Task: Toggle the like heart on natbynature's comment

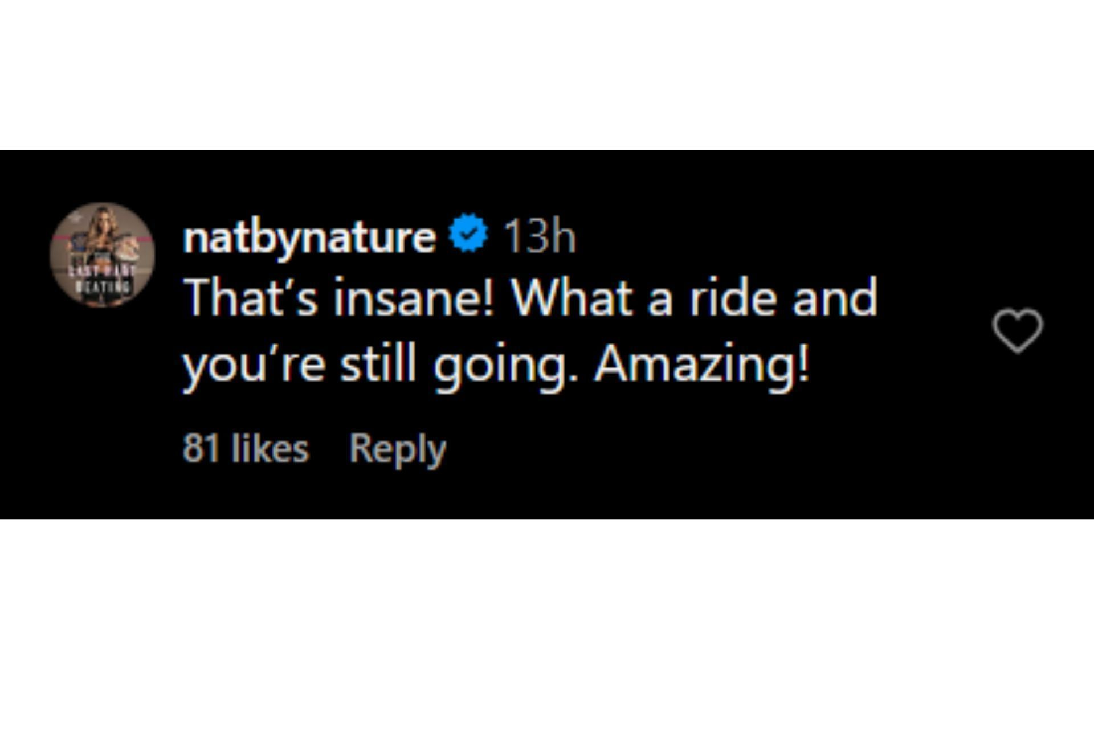Action: (1017, 330)
